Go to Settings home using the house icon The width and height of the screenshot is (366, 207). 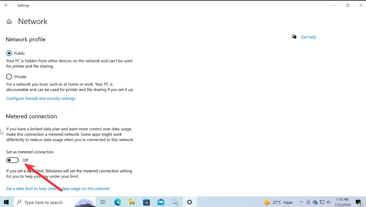9,21
